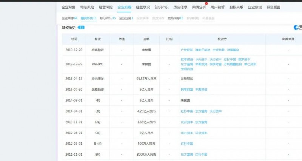
Task: Open 红杉中国 link in the Pre-IPO row
Action: pos(230,60)
